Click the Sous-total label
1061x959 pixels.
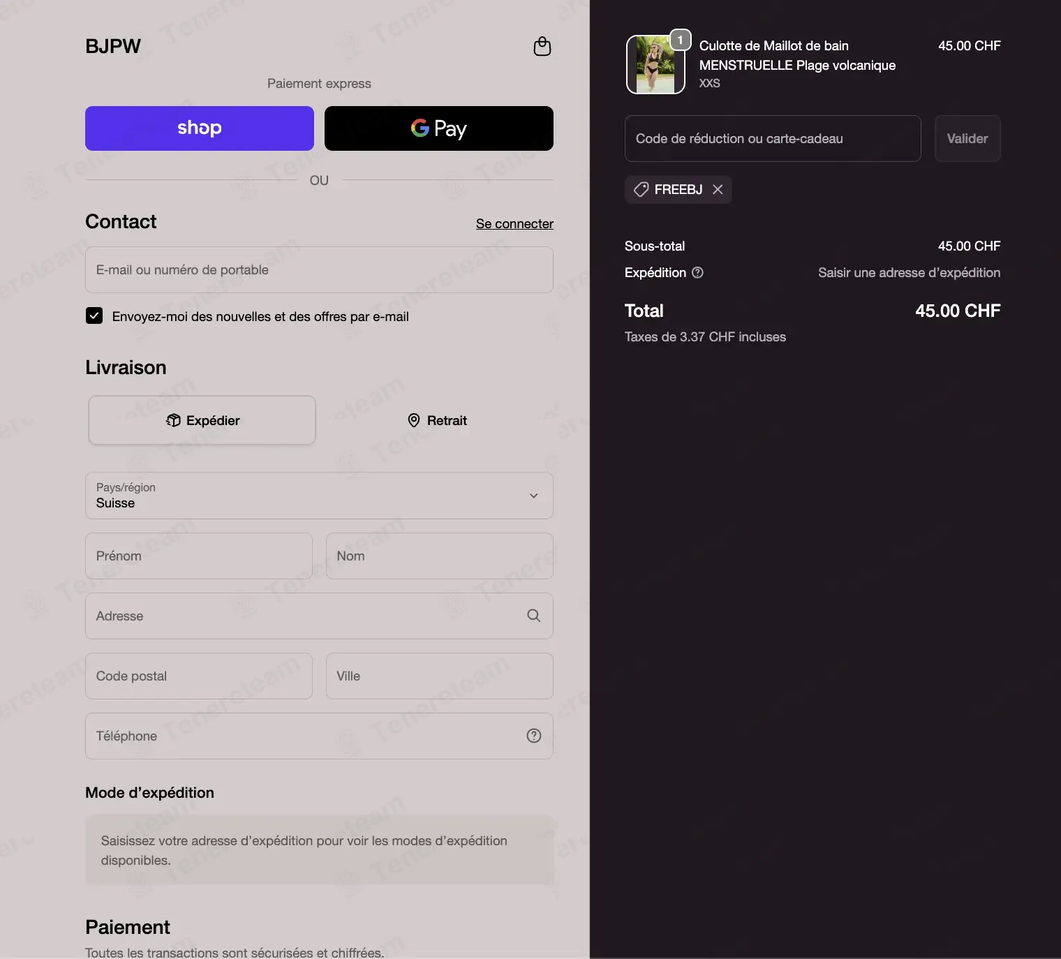(x=655, y=246)
